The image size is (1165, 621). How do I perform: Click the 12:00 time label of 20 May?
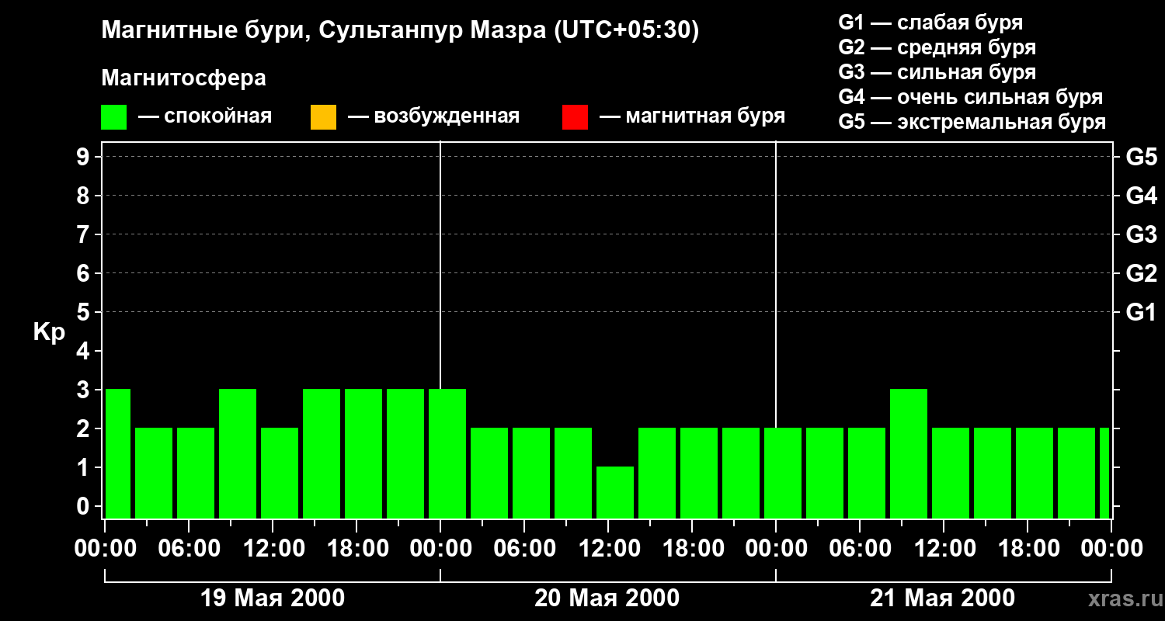click(608, 549)
